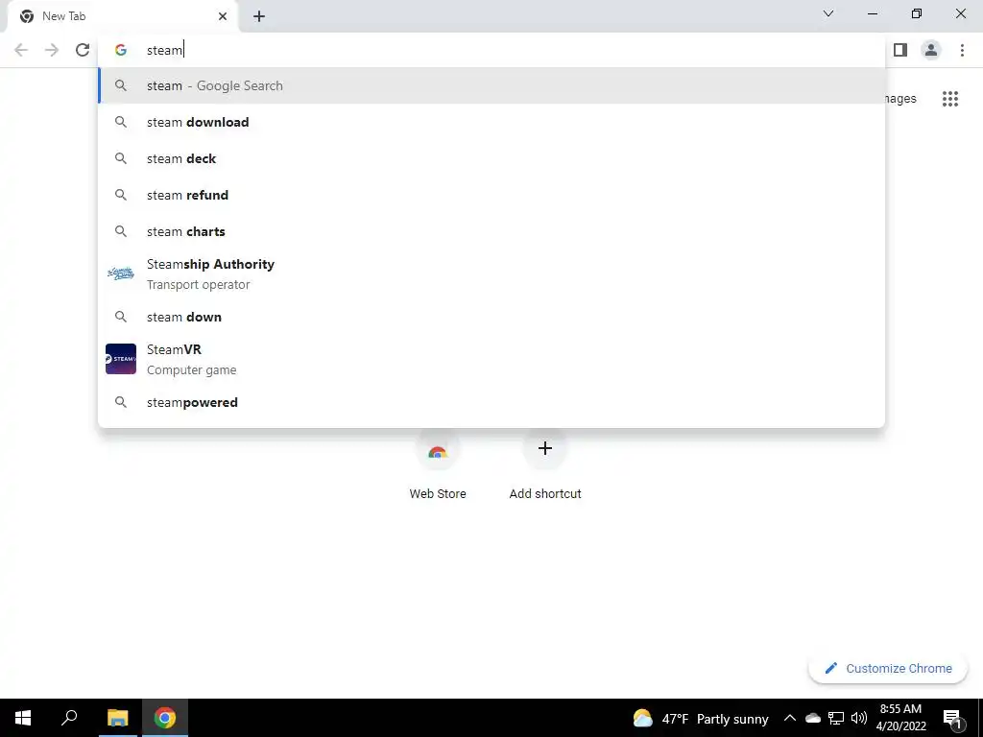Click the SteamVR thumbnail image

click(x=121, y=359)
